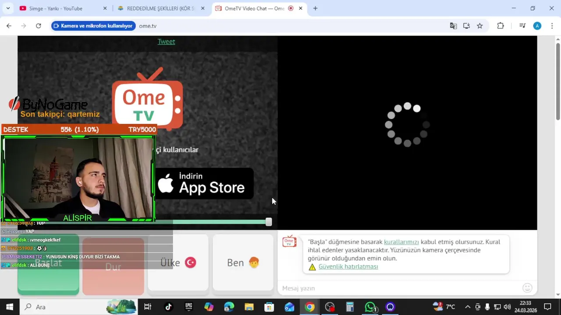Click the microphone tray icon
Image resolution: width=561 pixels, height=315 pixels.
click(487, 307)
